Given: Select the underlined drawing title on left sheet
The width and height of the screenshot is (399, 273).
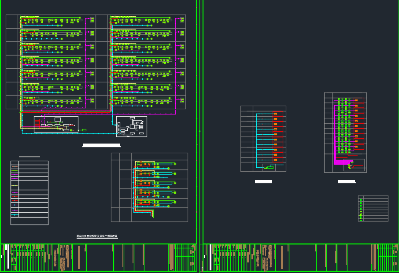Looking at the screenshot, I should point(97,236).
